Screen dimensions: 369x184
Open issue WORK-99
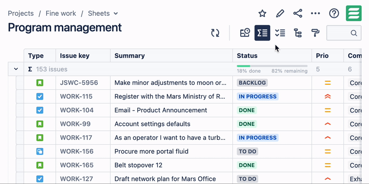pyautogui.click(x=75, y=124)
